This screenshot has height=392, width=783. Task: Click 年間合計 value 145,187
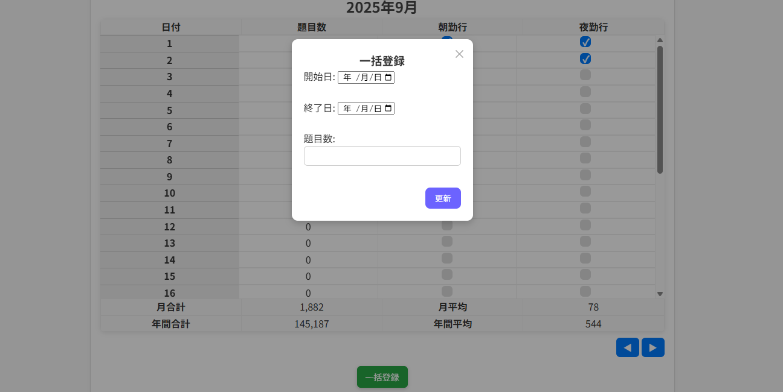point(312,324)
